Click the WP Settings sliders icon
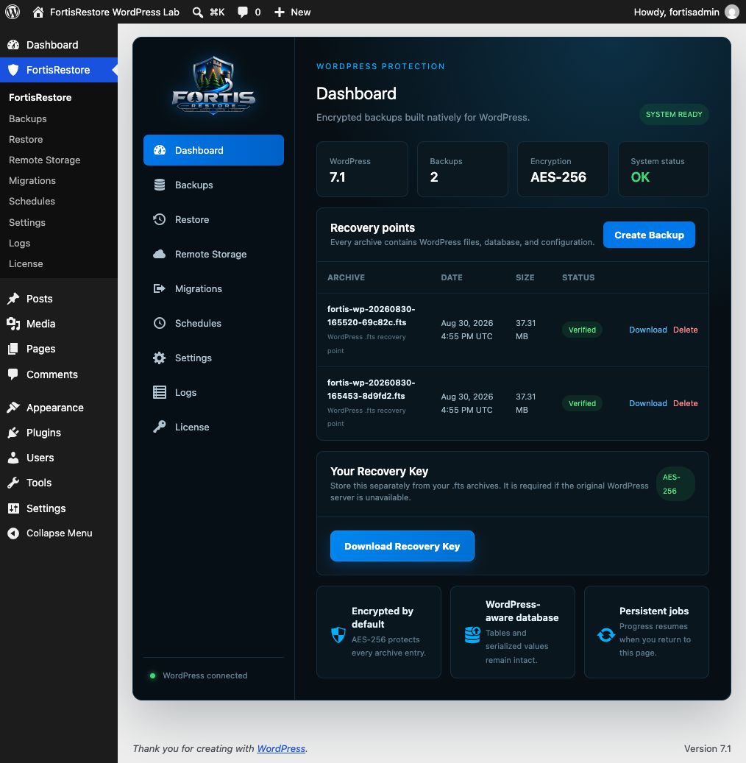The width and height of the screenshot is (746, 763). coord(13,508)
